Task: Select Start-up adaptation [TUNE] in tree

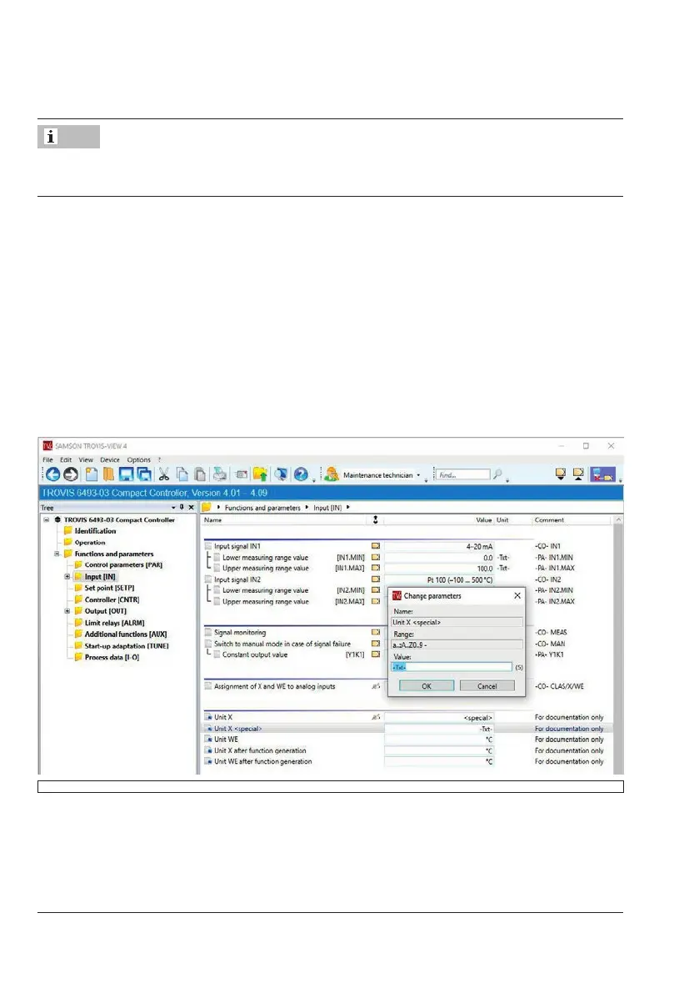Action: pyautogui.click(x=127, y=646)
